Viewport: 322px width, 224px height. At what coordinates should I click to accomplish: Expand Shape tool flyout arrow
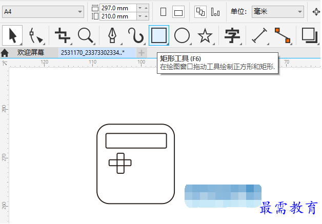click(44, 44)
